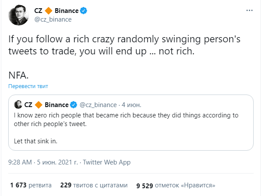261x196 pixels.
Task: Click CZ's large profile avatar
Action: 19,15
